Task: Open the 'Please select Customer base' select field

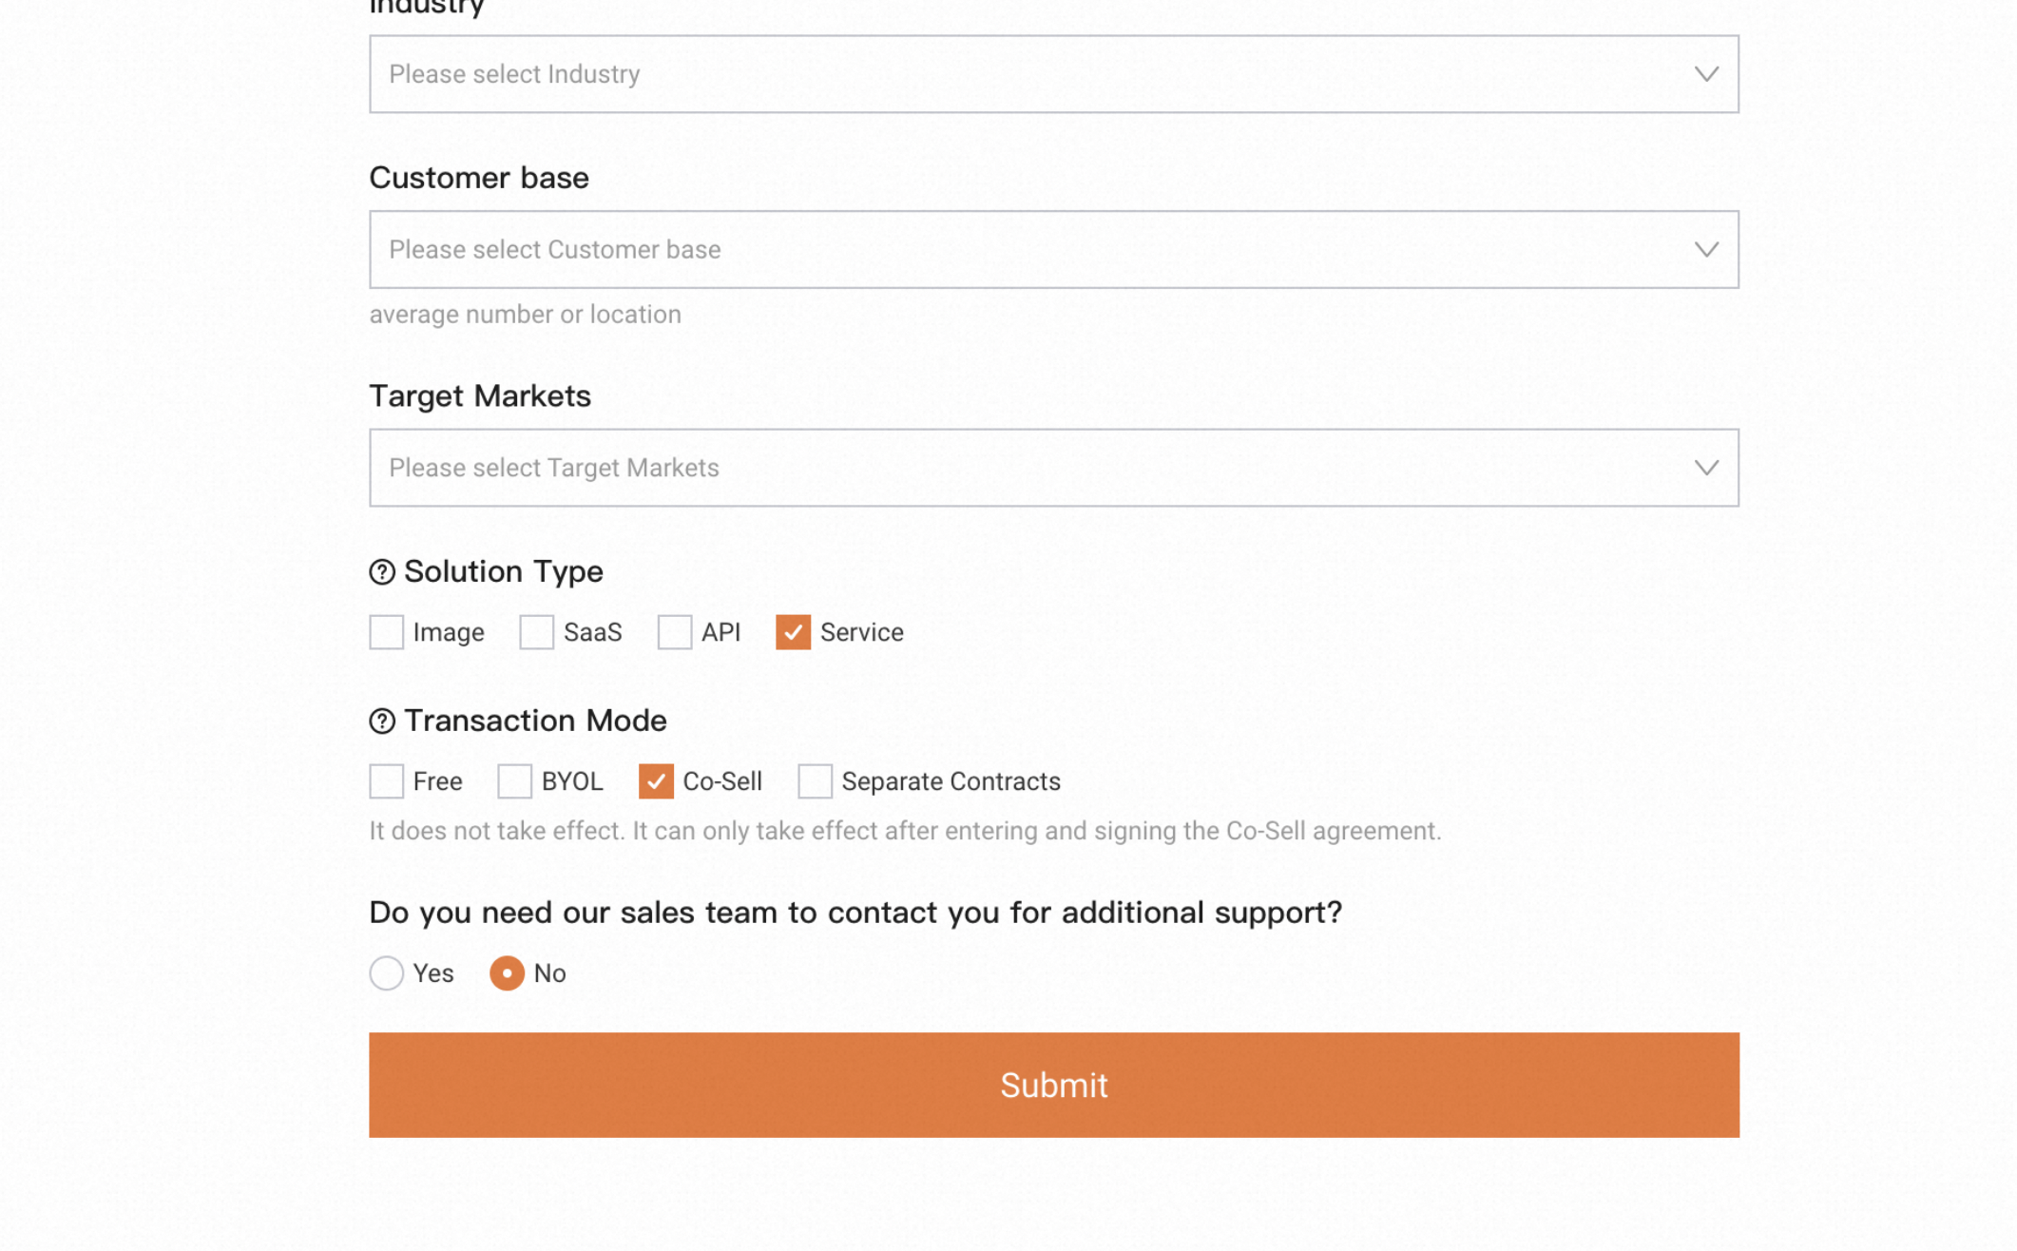Action: click(x=1053, y=249)
